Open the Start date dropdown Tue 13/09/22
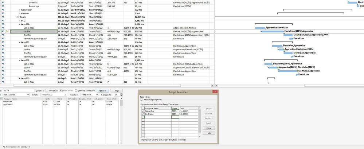This screenshot has height=149, width=364. pyautogui.click(x=28, y=95)
